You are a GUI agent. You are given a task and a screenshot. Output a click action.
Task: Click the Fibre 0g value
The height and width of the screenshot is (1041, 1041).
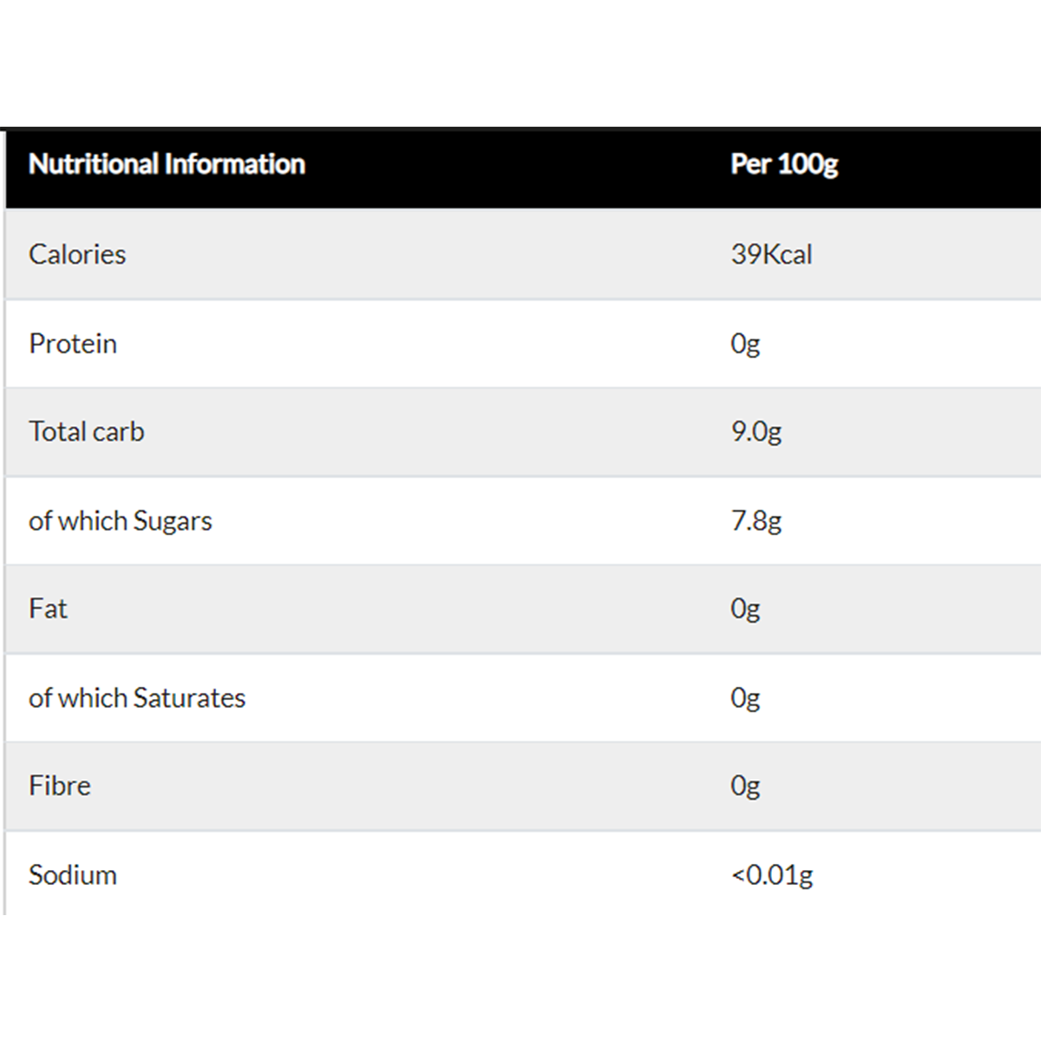click(x=745, y=785)
